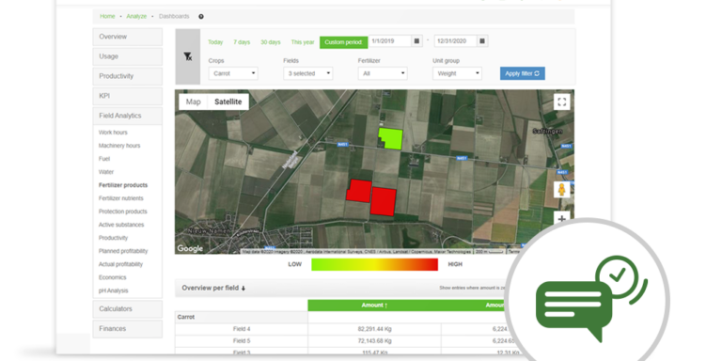Open Protection products analytics

click(122, 212)
